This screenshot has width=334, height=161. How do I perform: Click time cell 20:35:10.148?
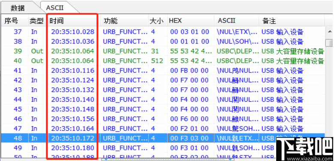(73, 109)
